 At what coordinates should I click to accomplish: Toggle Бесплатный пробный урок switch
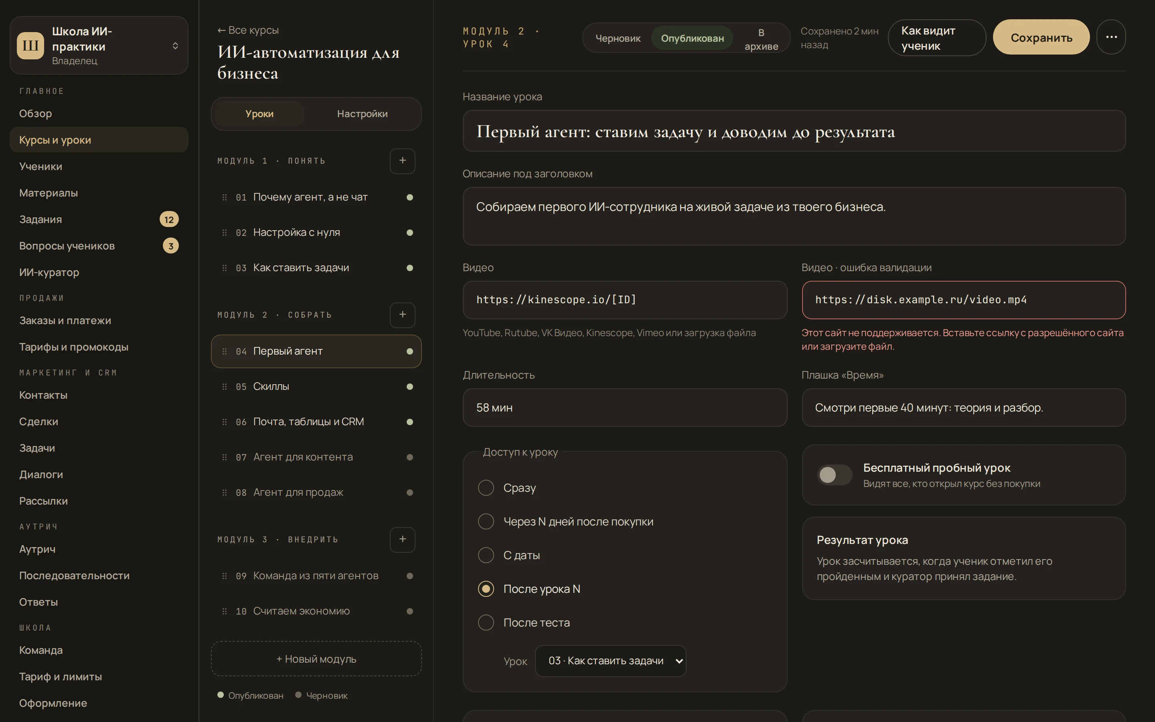[834, 475]
